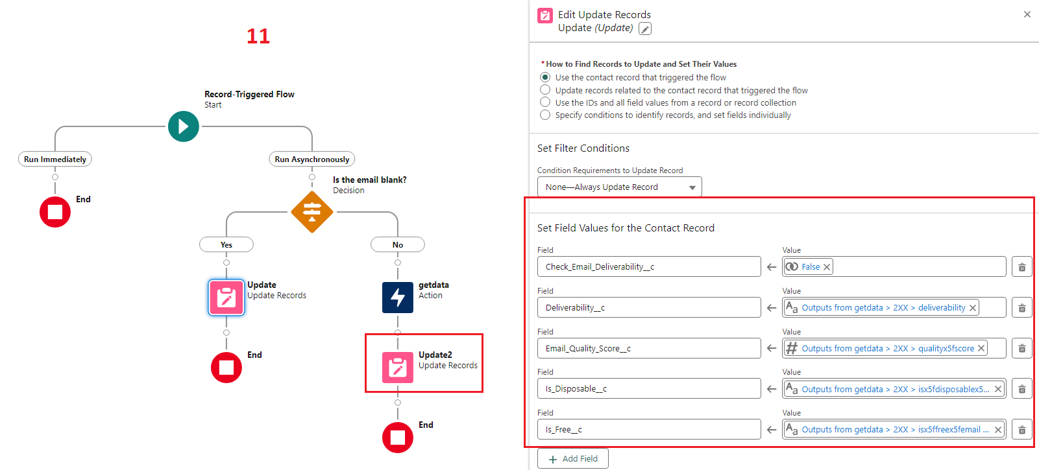Remove the False value pill

(827, 267)
